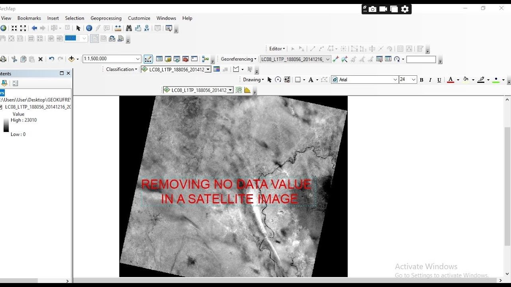The image size is (511, 287).
Task: Click the Delete X icon
Action: [x=40, y=59]
